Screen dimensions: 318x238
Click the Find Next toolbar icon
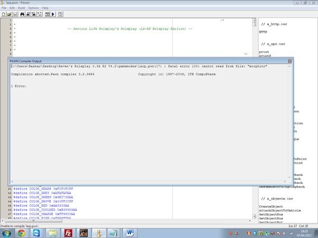[28, 14]
